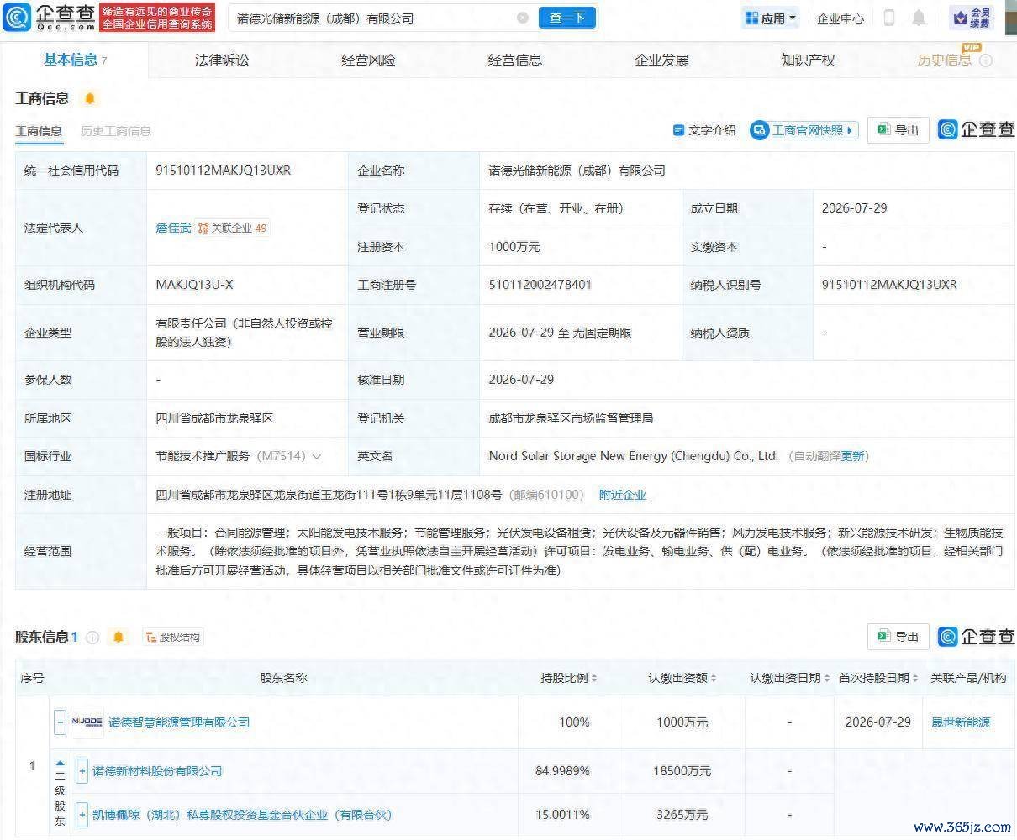Click the info icon next to 历史信息 tab
The height and width of the screenshot is (840, 1017).
coord(986,60)
